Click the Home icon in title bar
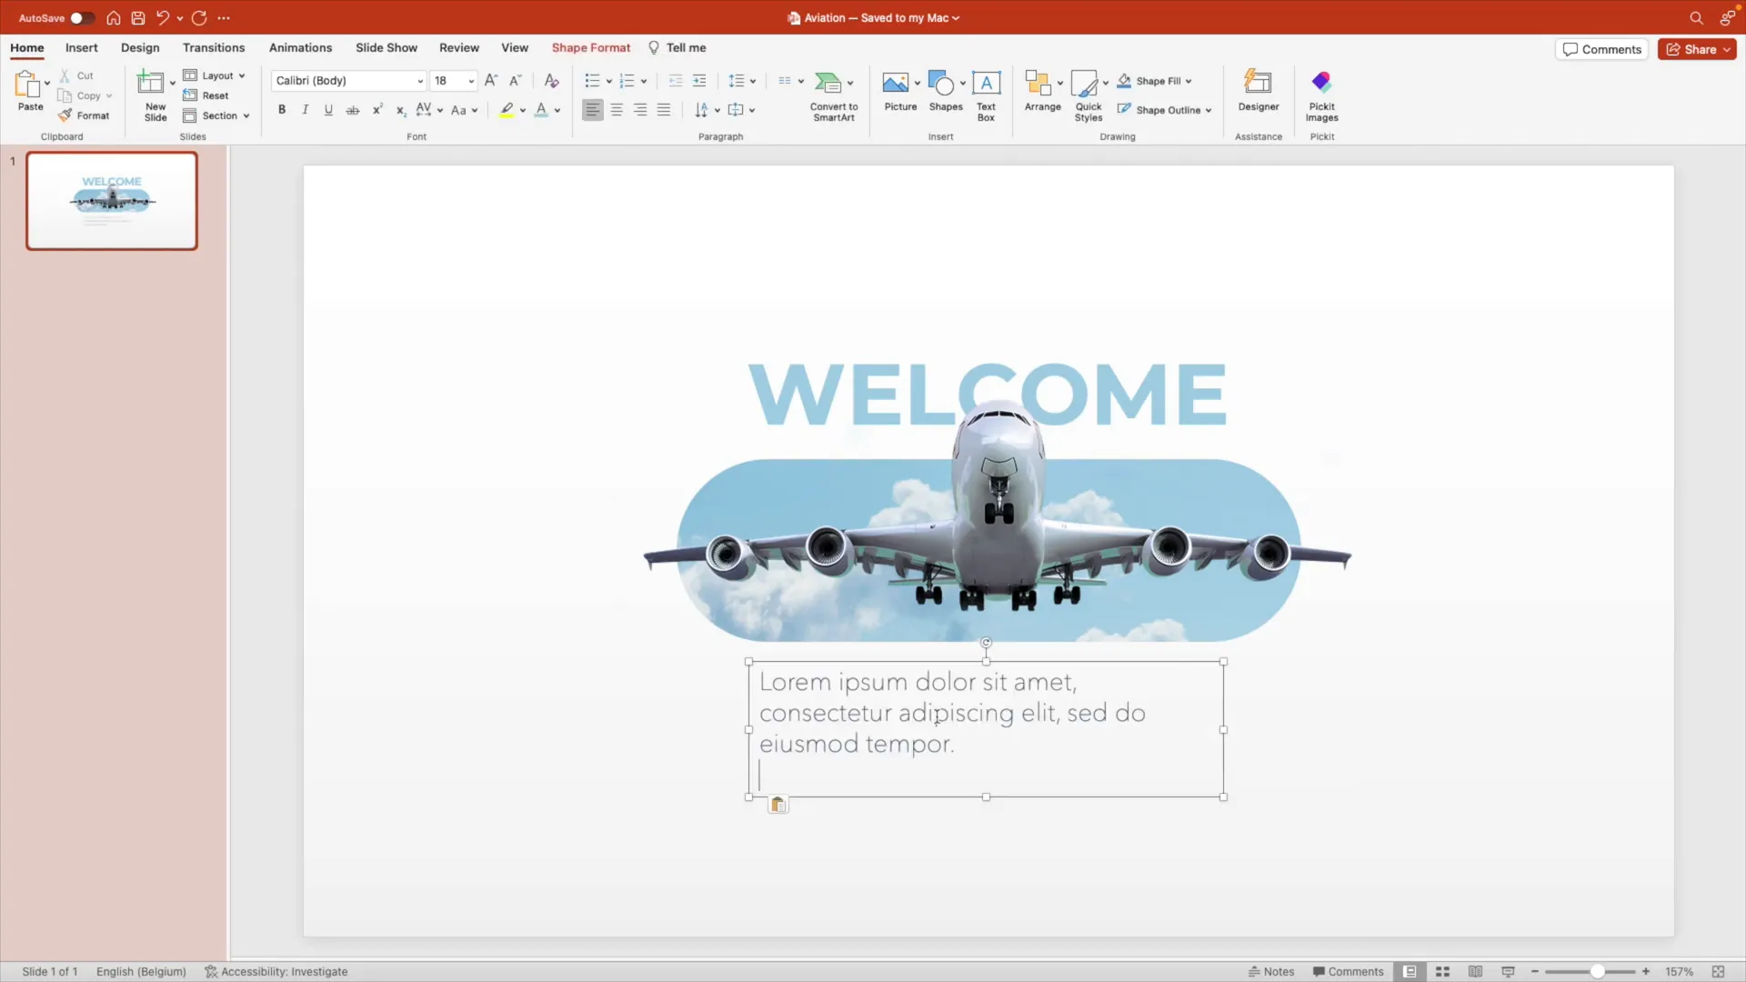The width and height of the screenshot is (1746, 982). (114, 18)
